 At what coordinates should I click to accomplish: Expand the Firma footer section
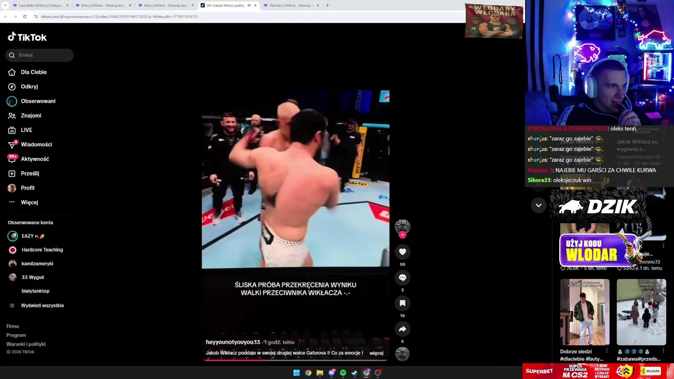click(x=13, y=326)
